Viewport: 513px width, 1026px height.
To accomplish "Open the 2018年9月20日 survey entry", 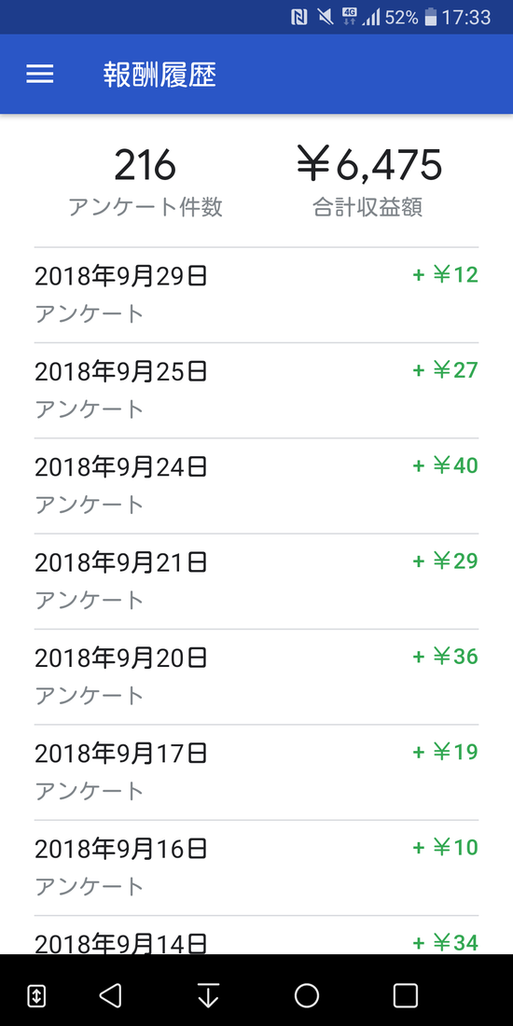I will pyautogui.click(x=256, y=677).
